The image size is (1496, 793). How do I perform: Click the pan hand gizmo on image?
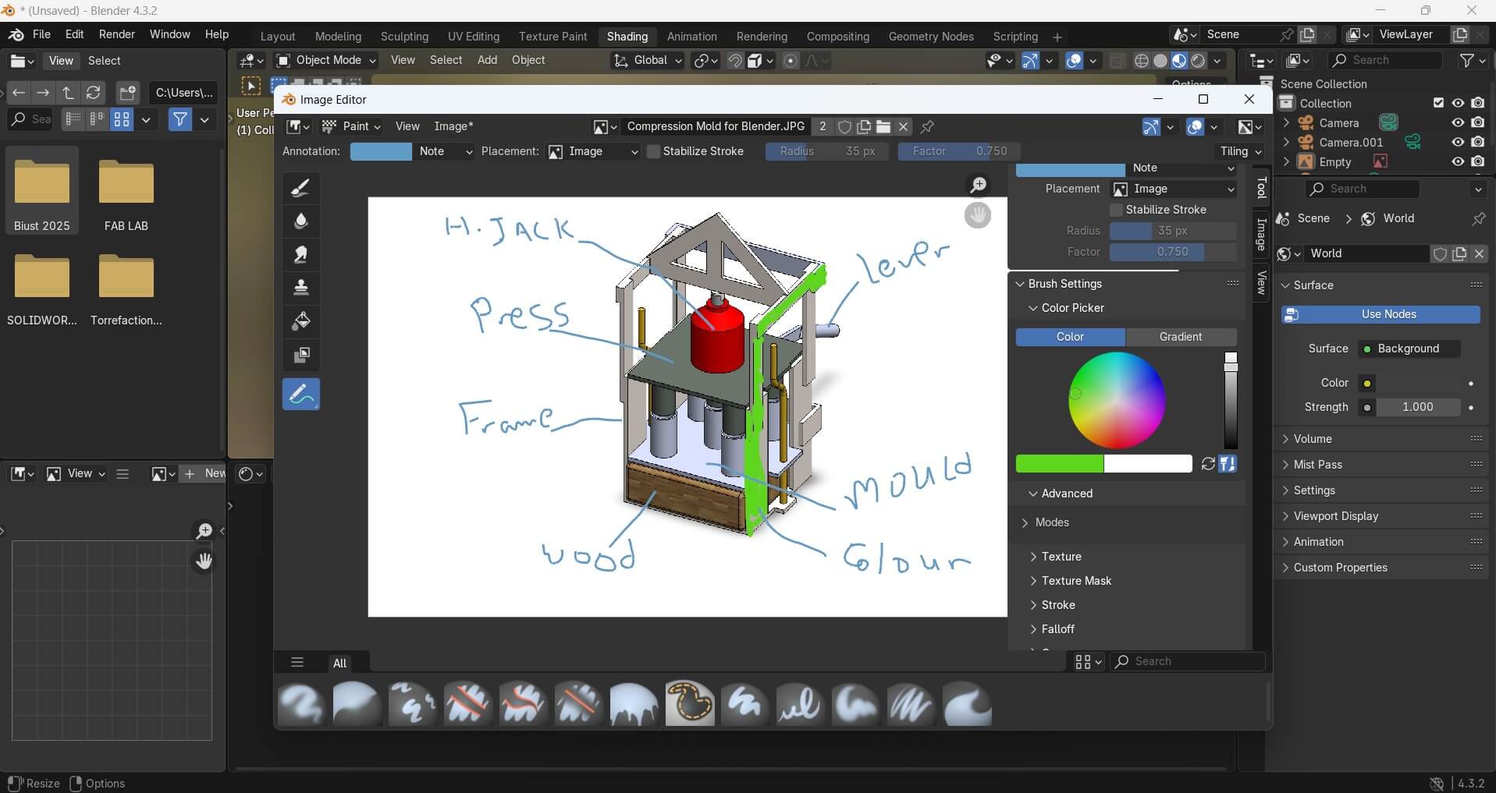[978, 215]
